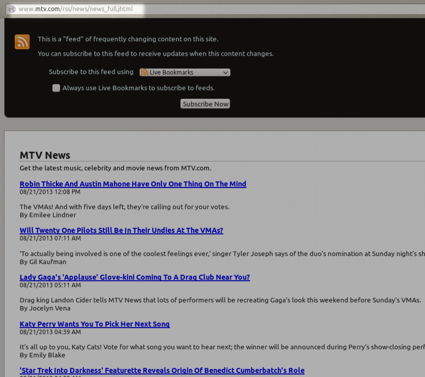Image resolution: width=425 pixels, height=377 pixels.
Task: Click summary quoting singer Tyler Joseph
Action: coord(222,254)
